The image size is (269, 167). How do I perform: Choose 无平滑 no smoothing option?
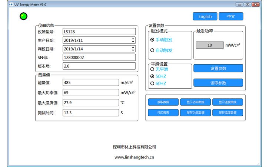coord(152,69)
